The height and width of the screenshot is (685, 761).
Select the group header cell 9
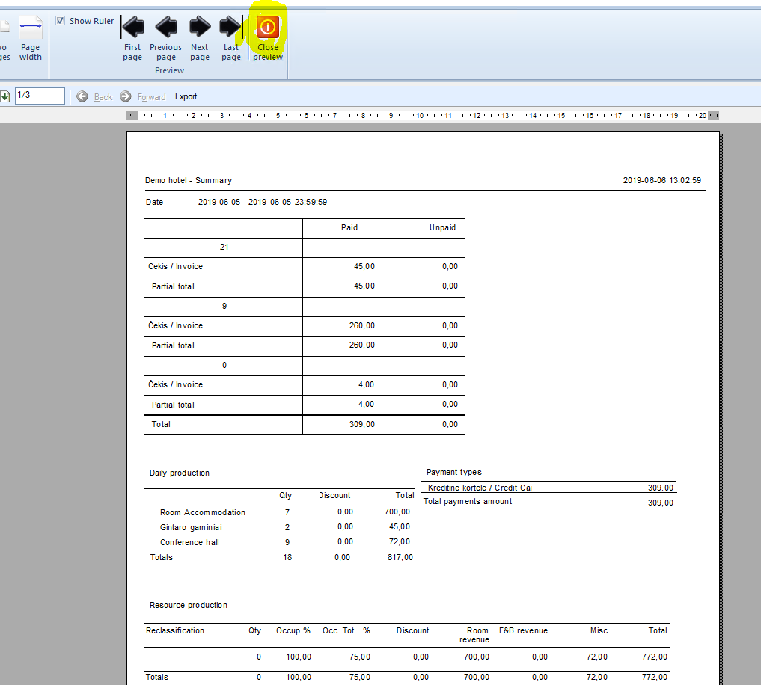tap(224, 306)
